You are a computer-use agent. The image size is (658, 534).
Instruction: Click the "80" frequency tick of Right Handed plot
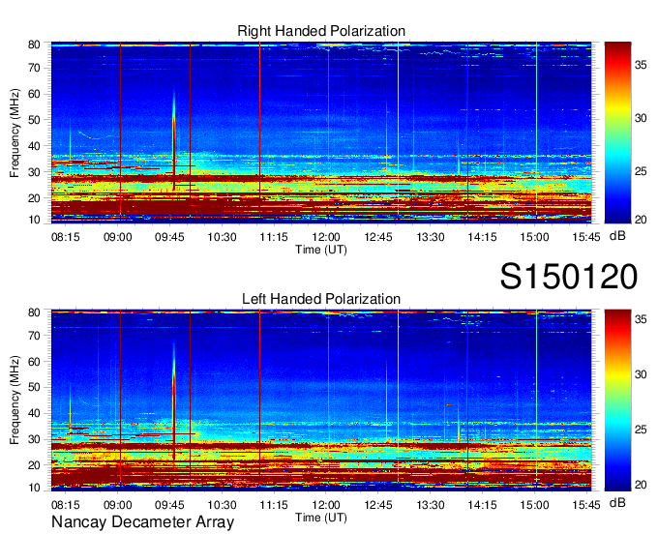[34, 44]
